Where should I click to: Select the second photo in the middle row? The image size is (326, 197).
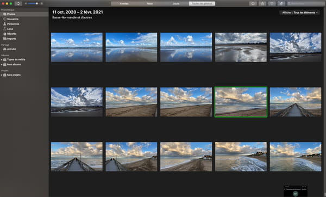click(131, 102)
